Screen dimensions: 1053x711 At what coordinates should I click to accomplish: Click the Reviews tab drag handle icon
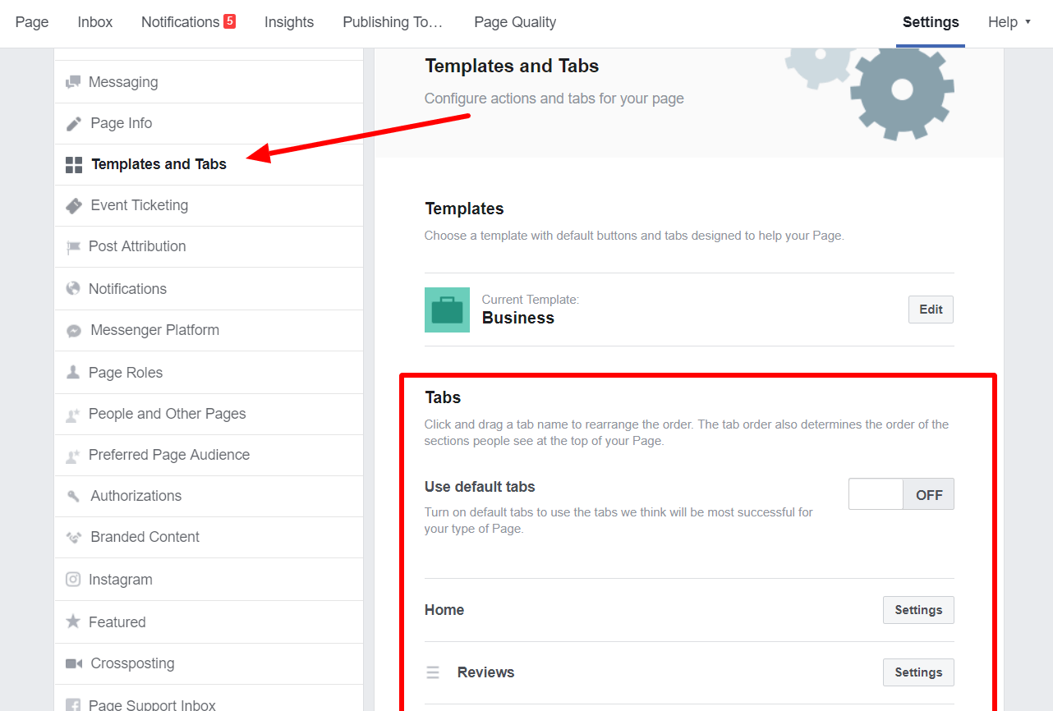point(433,672)
